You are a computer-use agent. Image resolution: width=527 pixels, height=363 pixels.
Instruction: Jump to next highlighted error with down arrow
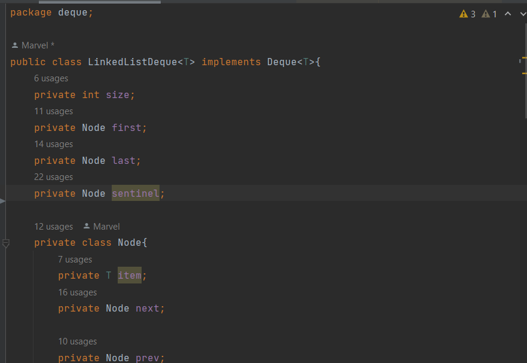(x=522, y=14)
